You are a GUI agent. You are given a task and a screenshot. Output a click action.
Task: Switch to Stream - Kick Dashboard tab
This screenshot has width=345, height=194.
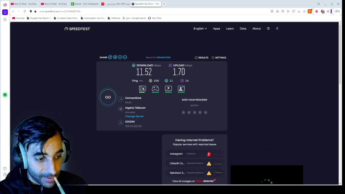tap(85, 4)
